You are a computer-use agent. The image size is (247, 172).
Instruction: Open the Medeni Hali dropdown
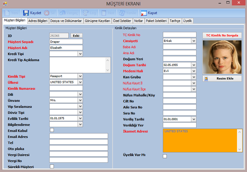click(194, 71)
